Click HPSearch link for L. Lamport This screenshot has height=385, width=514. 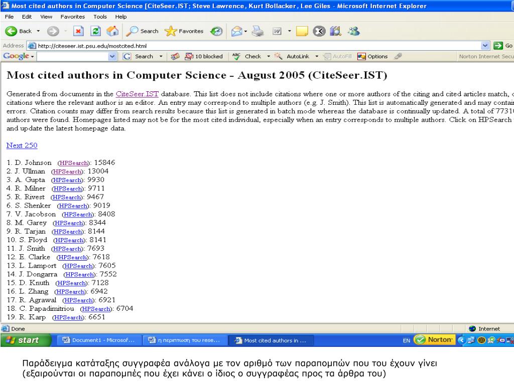point(78,266)
